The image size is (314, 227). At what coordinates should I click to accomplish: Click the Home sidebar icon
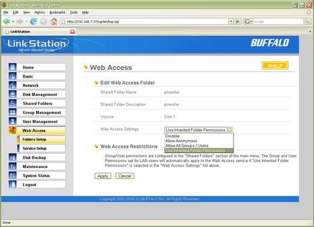coord(13,67)
